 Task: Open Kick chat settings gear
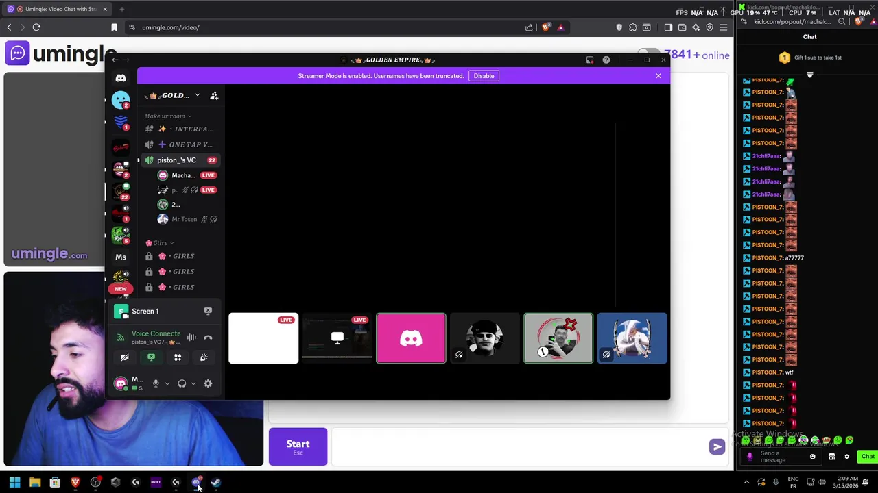[847, 457]
